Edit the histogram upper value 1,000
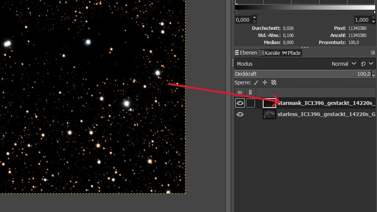 (x=362, y=20)
